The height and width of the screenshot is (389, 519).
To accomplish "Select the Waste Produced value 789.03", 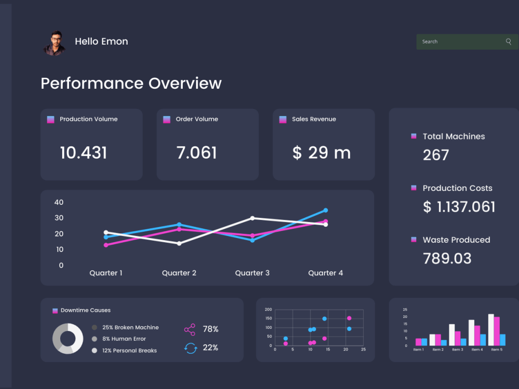I will tap(447, 258).
